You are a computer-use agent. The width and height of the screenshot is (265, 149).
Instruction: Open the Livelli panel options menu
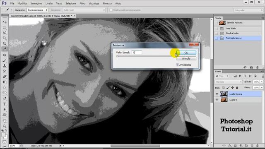262,72
